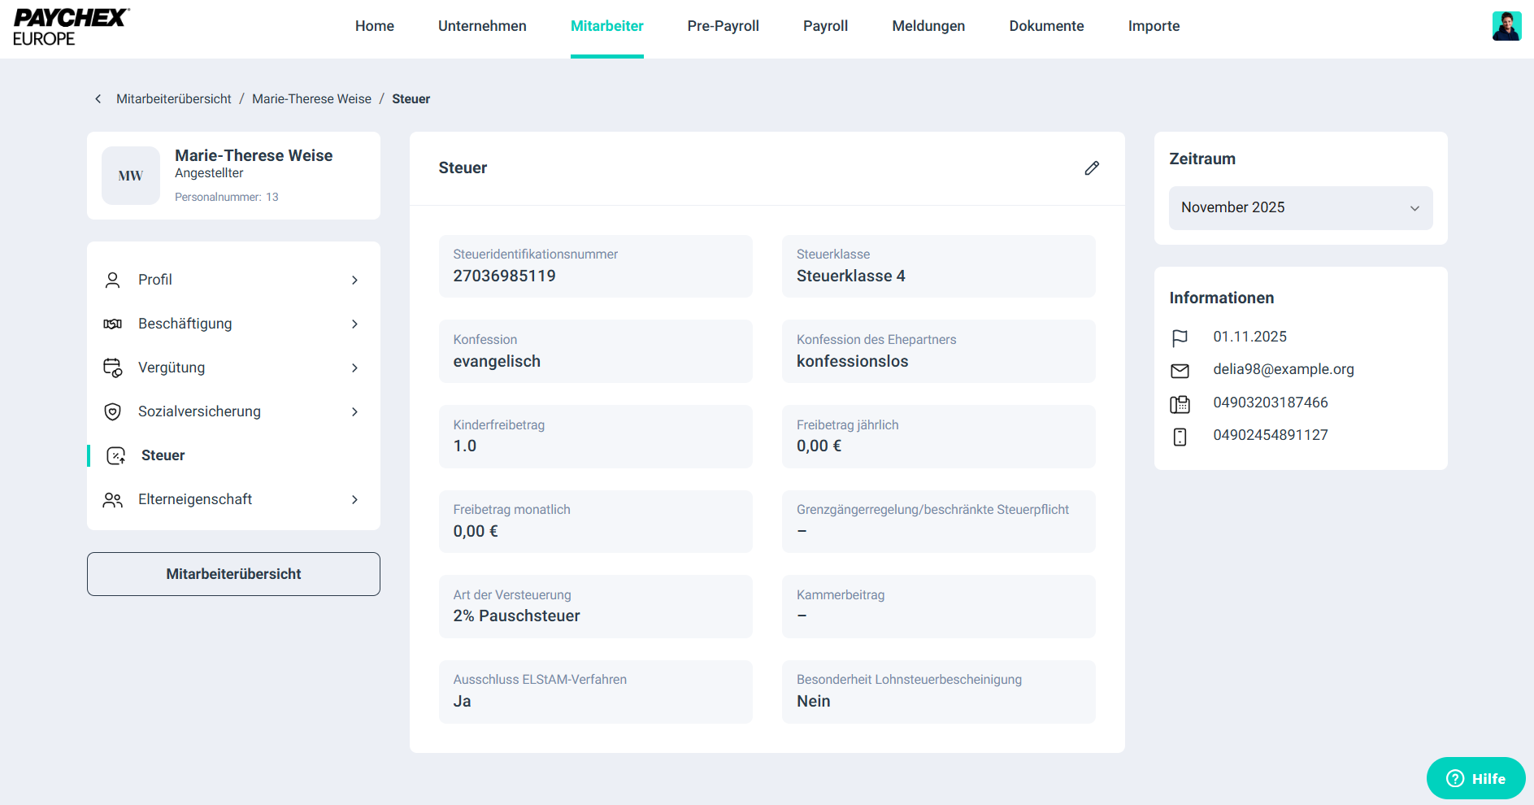Image resolution: width=1534 pixels, height=805 pixels.
Task: Click the Vergütung payment icon
Action: (113, 368)
